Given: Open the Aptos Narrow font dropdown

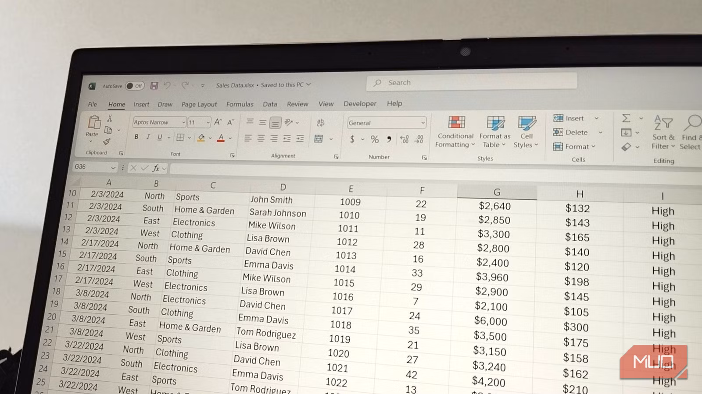Looking at the screenshot, I should click(x=183, y=123).
